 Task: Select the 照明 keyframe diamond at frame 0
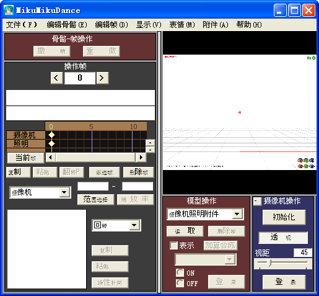point(51,143)
